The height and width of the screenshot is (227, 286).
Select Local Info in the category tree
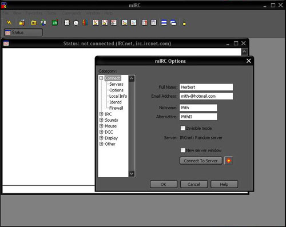pyautogui.click(x=118, y=96)
